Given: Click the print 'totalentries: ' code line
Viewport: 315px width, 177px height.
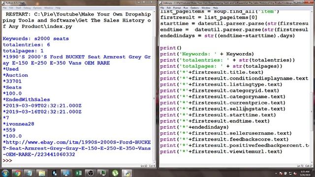Looking at the screenshot, I should pos(227,60).
